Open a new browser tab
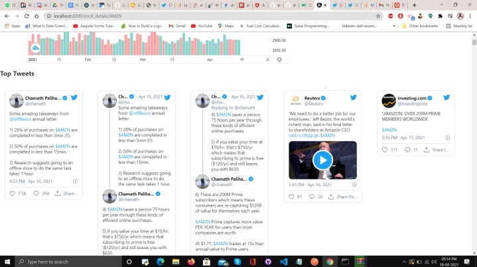 [415, 5]
